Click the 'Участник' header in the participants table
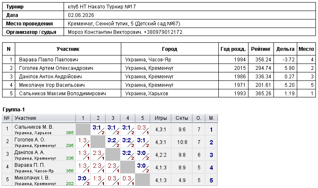Viewport: 318px width, 188px height. [68, 49]
